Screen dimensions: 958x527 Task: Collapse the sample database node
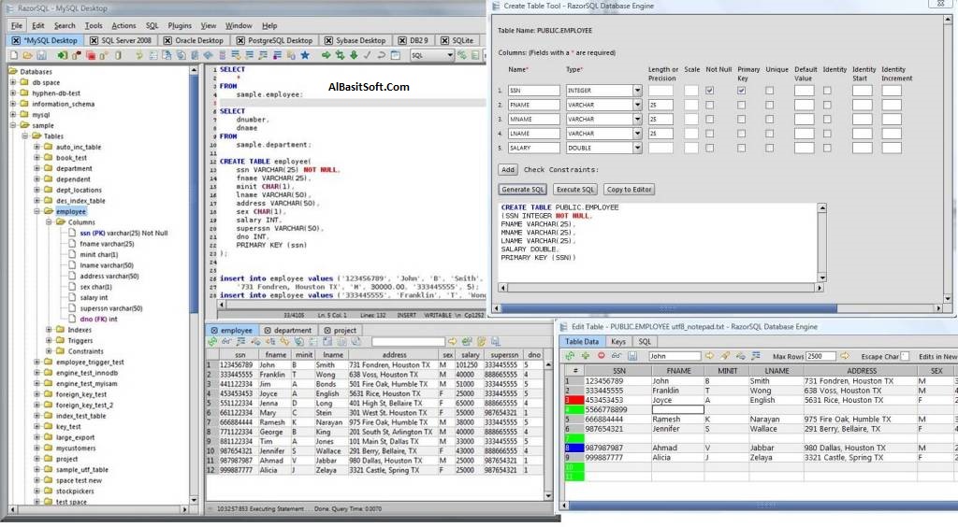point(13,125)
